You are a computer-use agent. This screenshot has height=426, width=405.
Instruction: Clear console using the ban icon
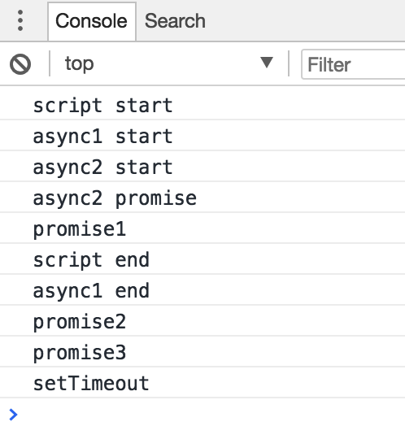tap(20, 64)
